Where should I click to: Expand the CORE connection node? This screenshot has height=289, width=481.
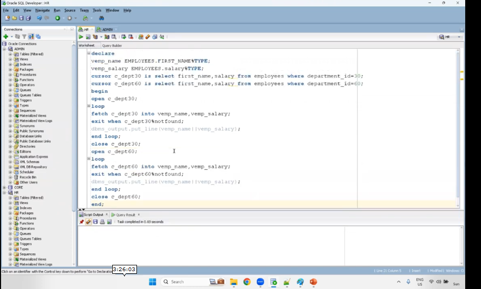pyautogui.click(x=5, y=188)
